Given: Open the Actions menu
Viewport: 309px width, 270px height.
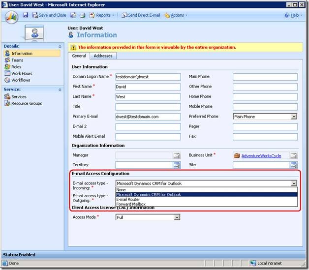Looking at the screenshot, I should 176,15.
